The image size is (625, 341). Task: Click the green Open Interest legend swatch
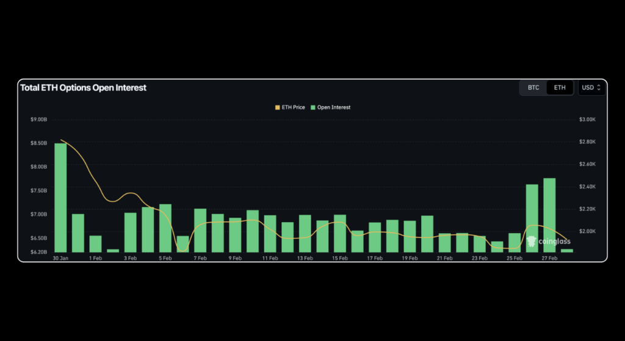click(x=313, y=107)
